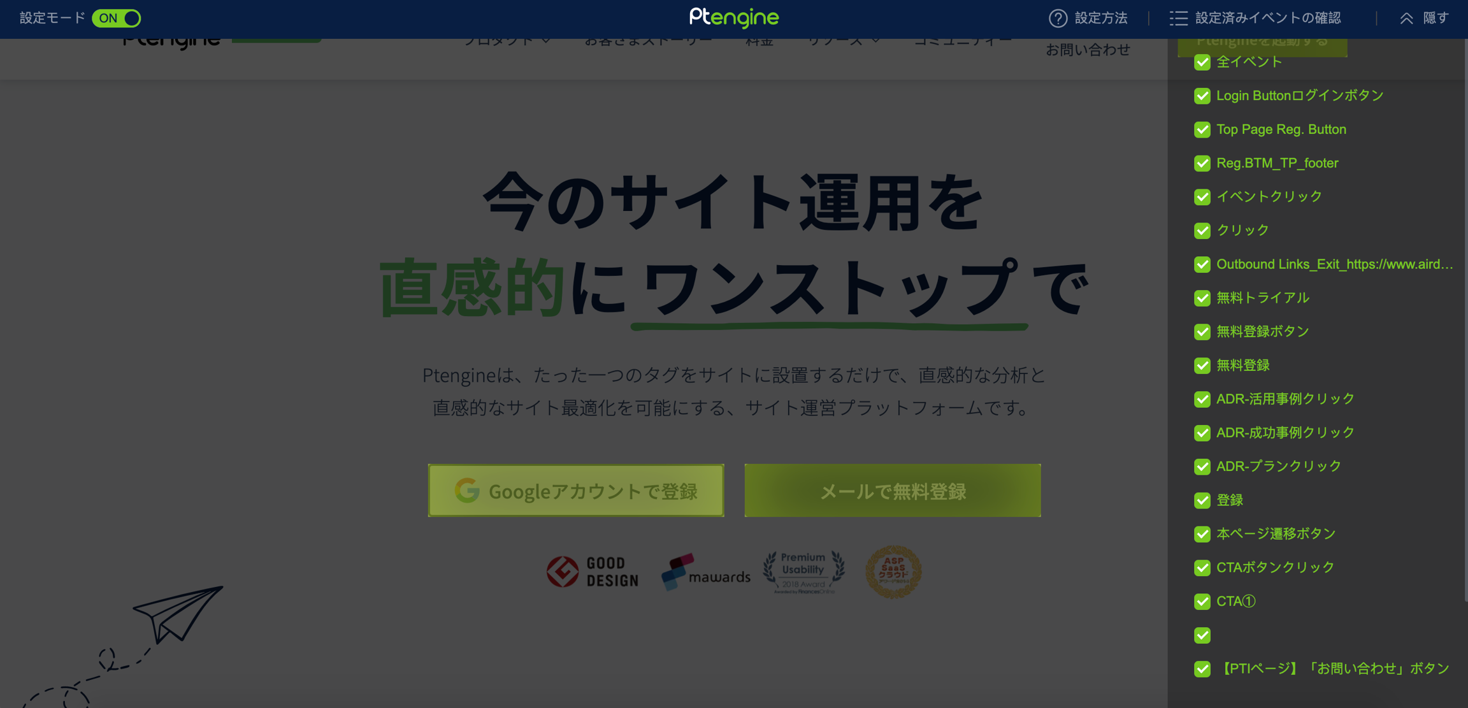This screenshot has height=708, width=1468.
Task: Turn off the 設定モード ON switch
Action: (x=117, y=18)
